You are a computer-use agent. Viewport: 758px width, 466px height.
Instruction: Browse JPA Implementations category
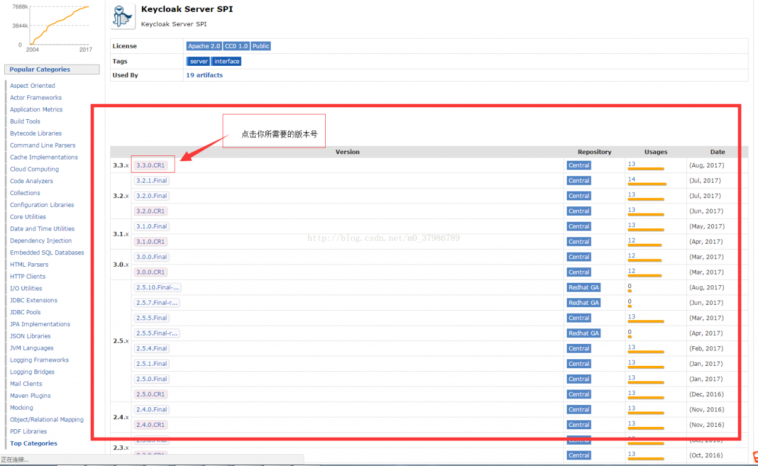pyautogui.click(x=40, y=324)
